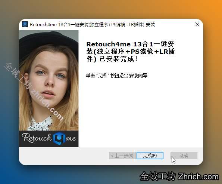Click the Retouch4me cube logo in banner

point(59,138)
